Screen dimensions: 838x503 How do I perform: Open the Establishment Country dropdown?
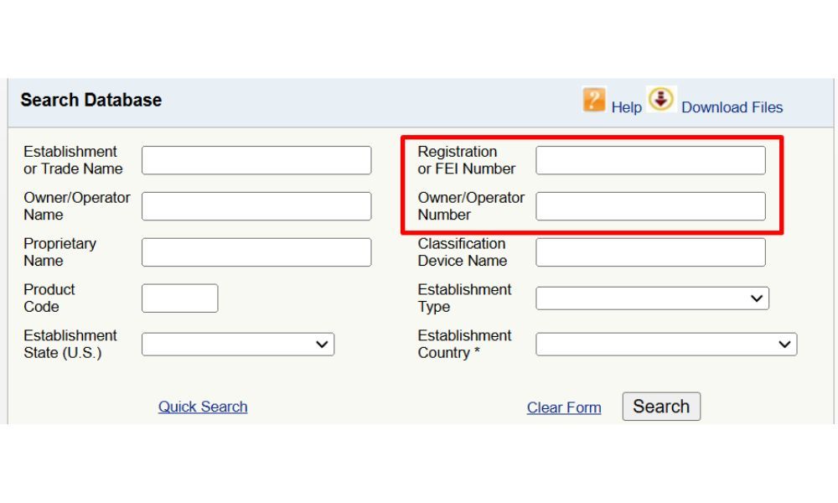[x=666, y=345]
